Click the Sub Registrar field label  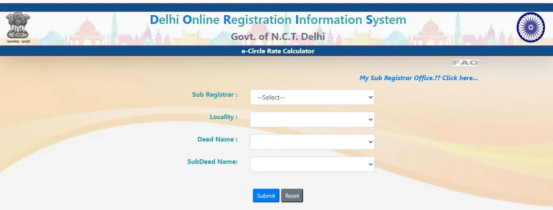point(214,94)
